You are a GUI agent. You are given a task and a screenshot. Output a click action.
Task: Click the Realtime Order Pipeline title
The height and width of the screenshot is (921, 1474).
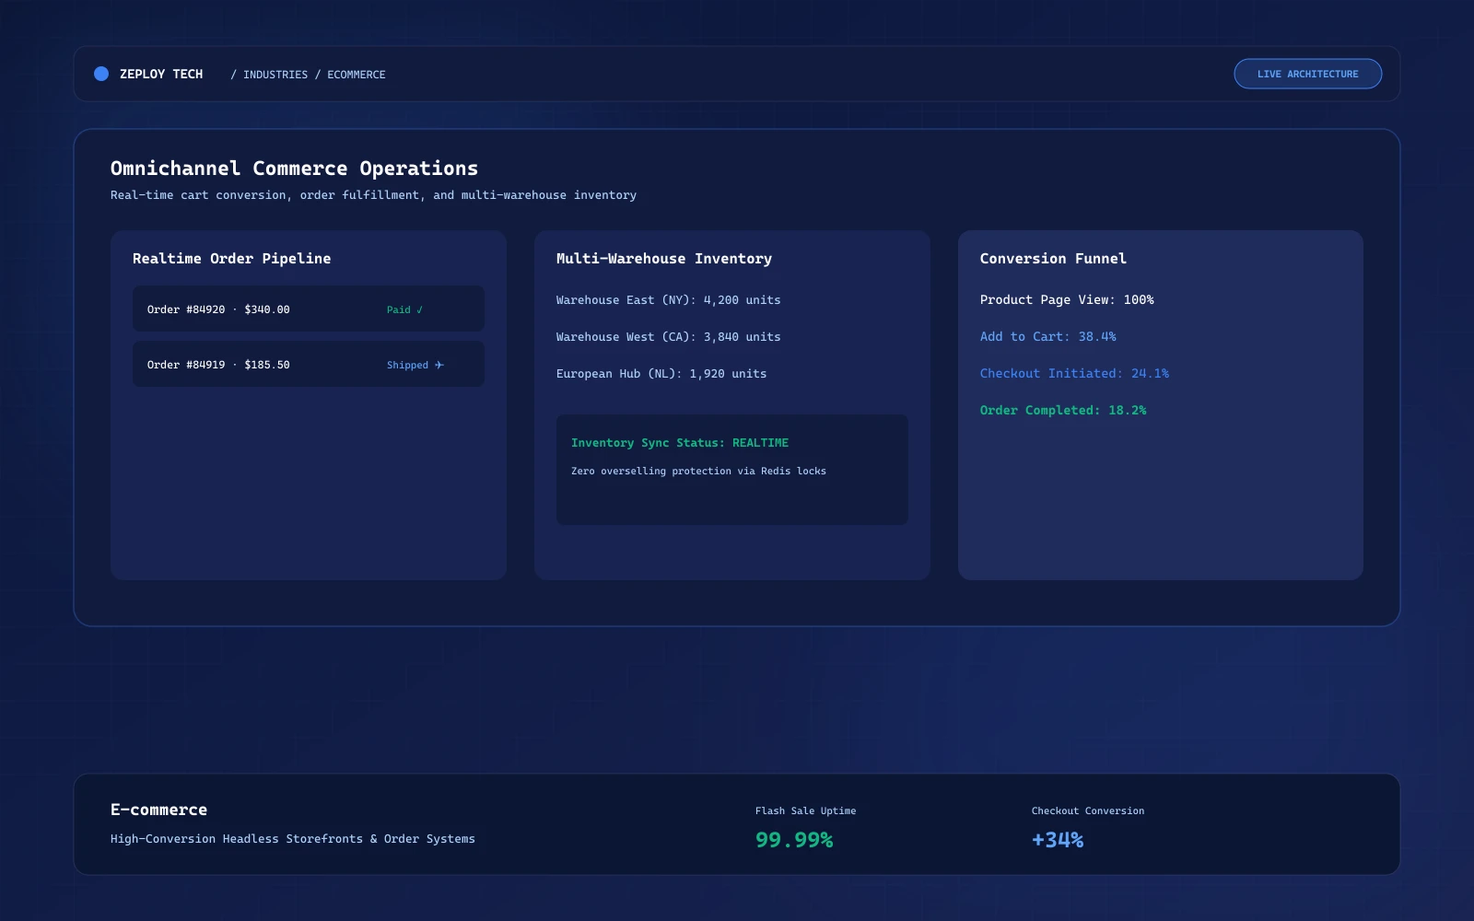(231, 259)
